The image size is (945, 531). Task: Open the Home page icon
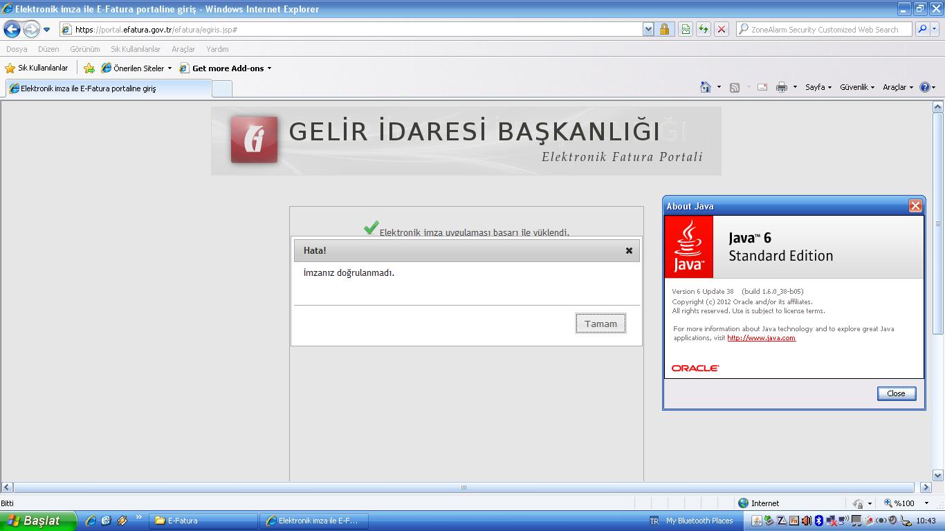[705, 87]
